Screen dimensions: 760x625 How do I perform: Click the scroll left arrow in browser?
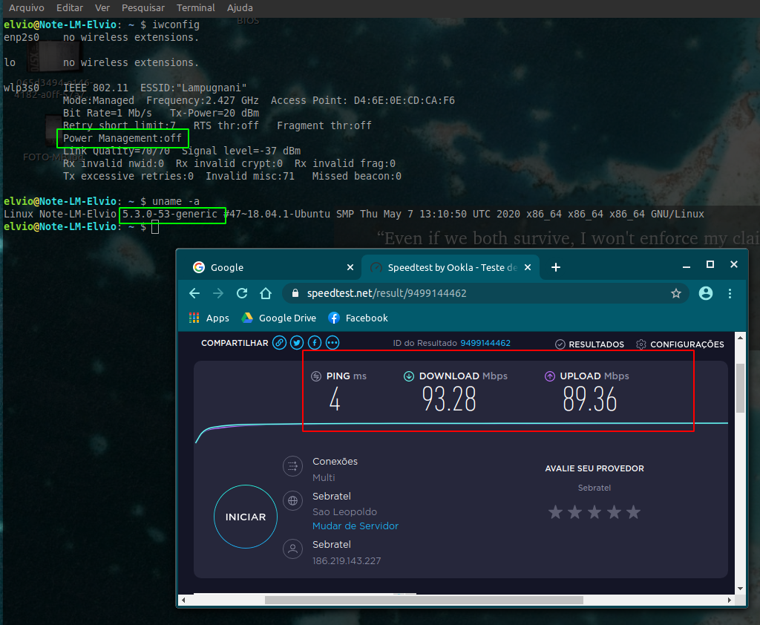click(x=183, y=601)
